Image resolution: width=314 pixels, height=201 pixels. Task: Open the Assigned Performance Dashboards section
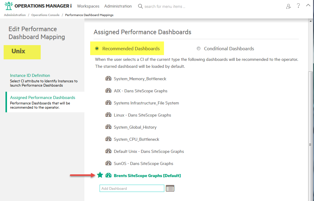pyautogui.click(x=43, y=97)
